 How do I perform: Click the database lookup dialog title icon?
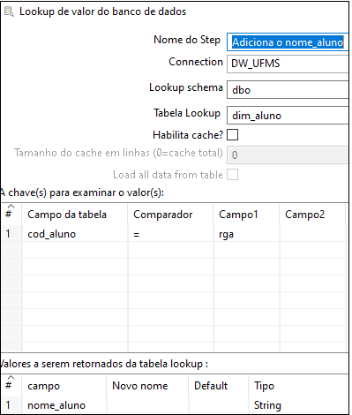[x=9, y=11]
